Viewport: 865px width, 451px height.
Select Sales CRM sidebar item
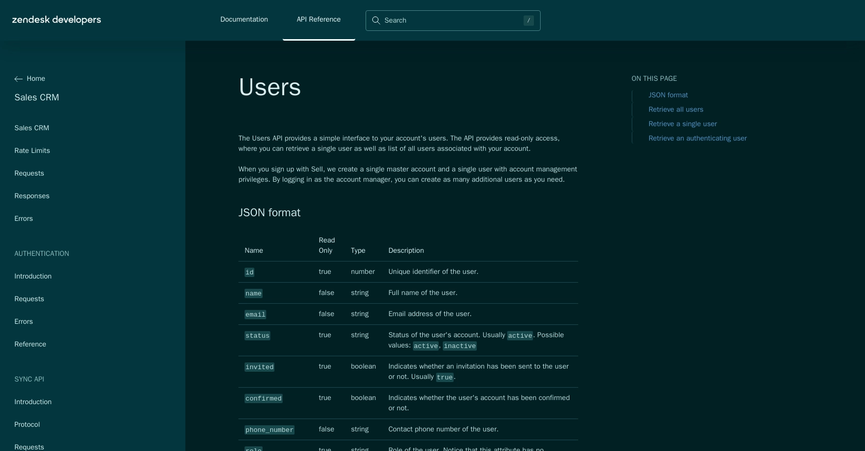32,128
